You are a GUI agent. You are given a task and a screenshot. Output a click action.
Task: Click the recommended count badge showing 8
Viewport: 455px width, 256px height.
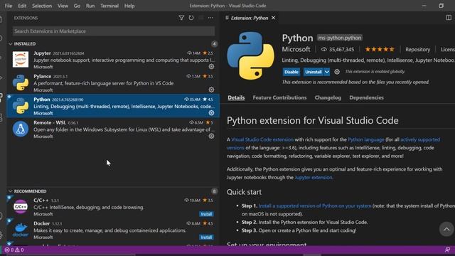[214, 191]
